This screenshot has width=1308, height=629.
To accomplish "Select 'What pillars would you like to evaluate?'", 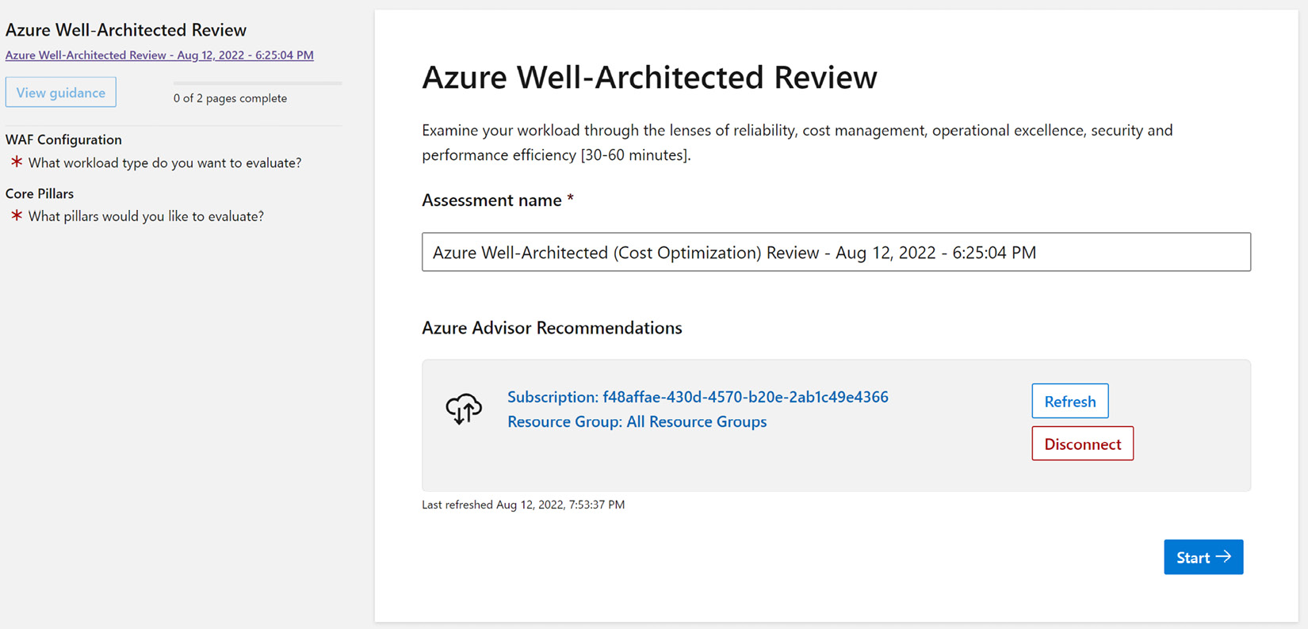I will (x=146, y=216).
